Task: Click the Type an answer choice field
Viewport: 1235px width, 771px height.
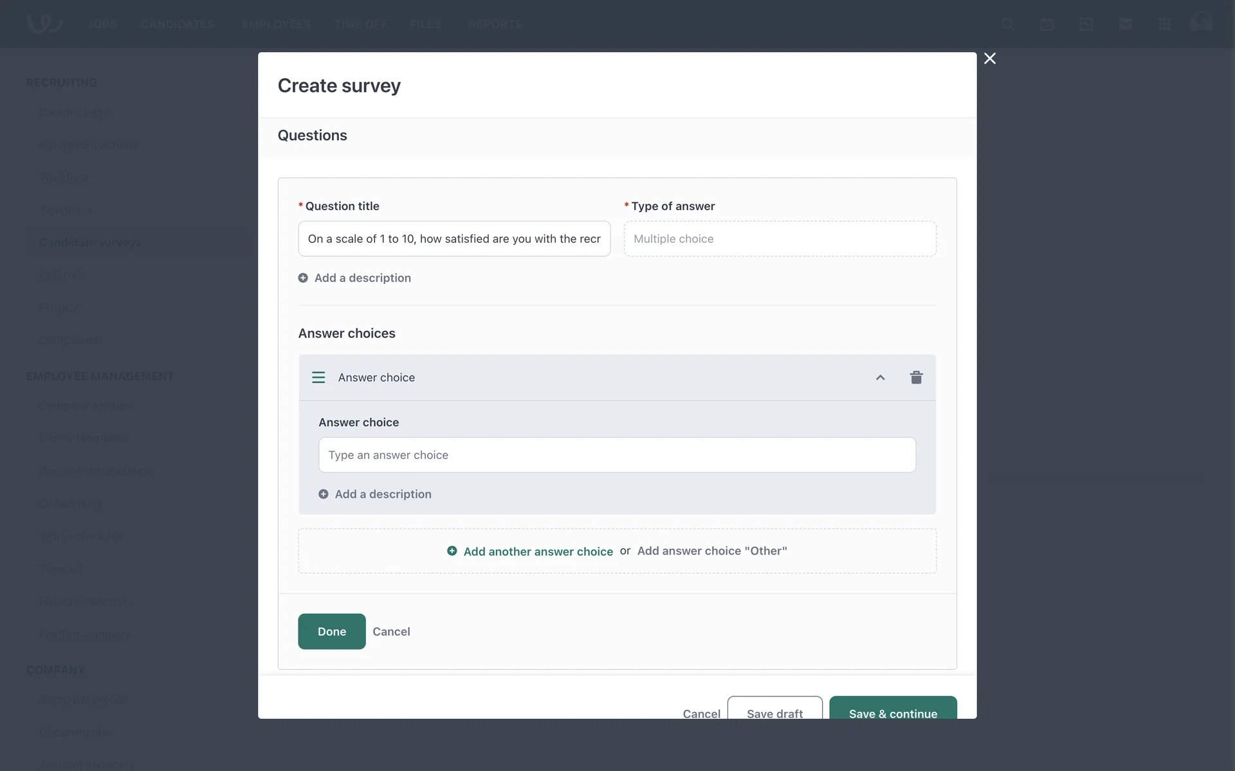Action: (x=617, y=455)
